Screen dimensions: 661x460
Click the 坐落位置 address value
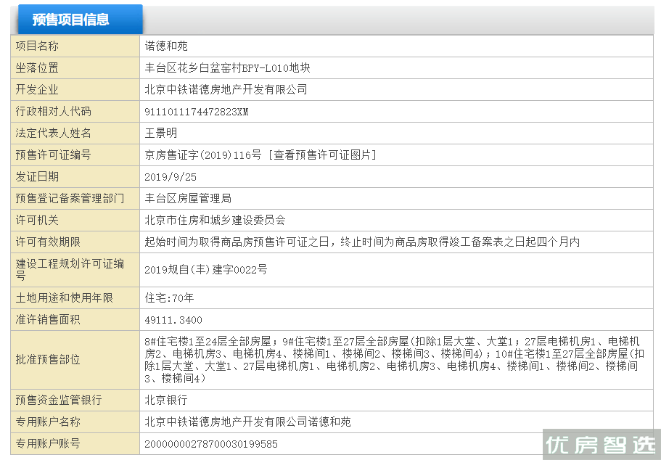point(227,68)
